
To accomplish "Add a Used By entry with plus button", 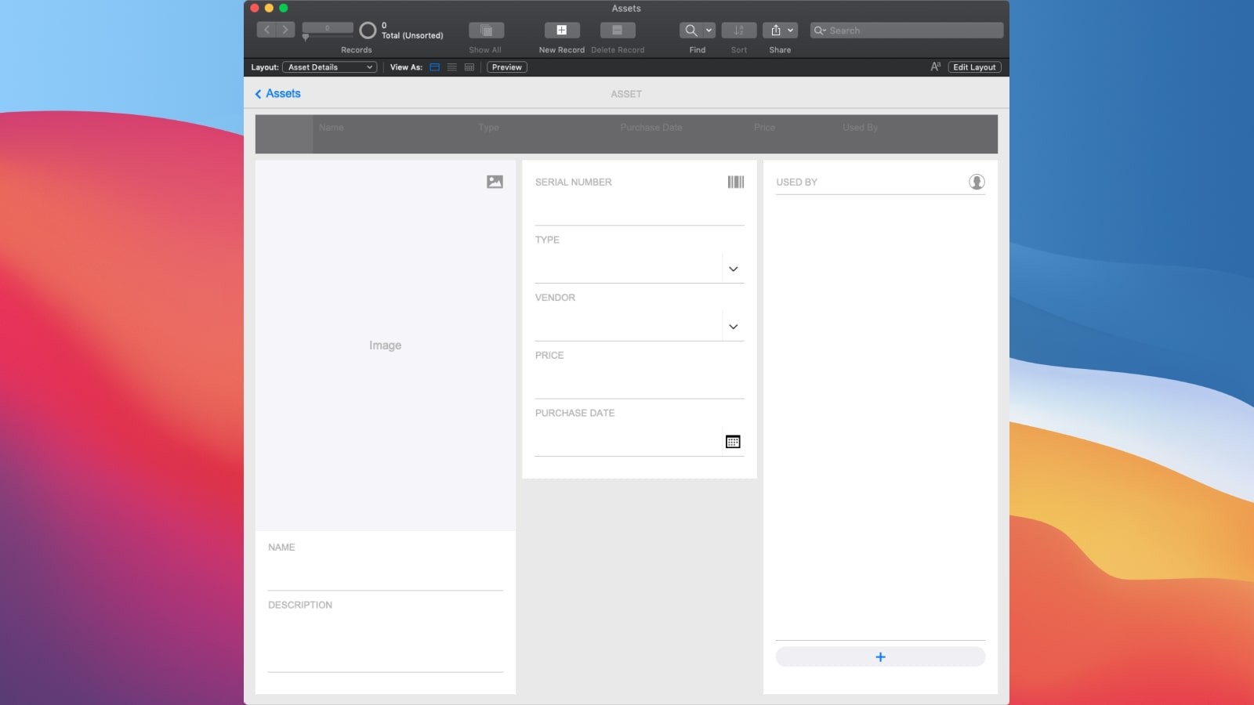I will 880,657.
